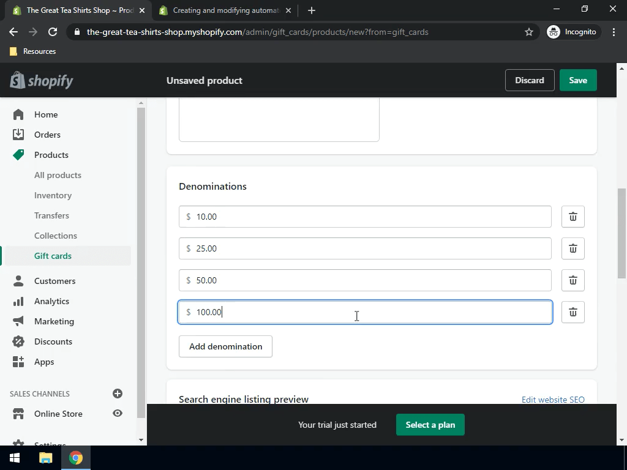Toggle Online Store visibility eye icon
This screenshot has height=470, width=627.
[x=117, y=414]
